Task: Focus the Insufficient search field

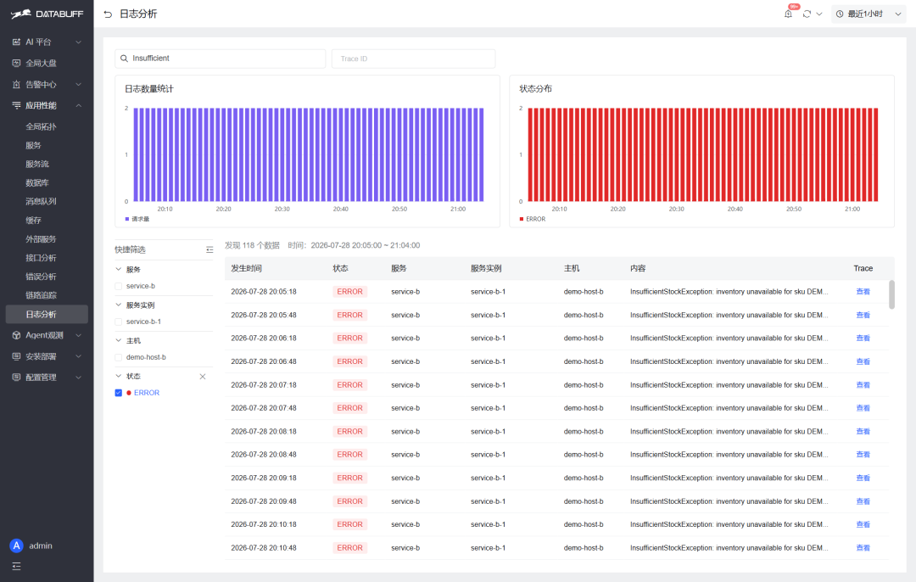Action: 221,59
